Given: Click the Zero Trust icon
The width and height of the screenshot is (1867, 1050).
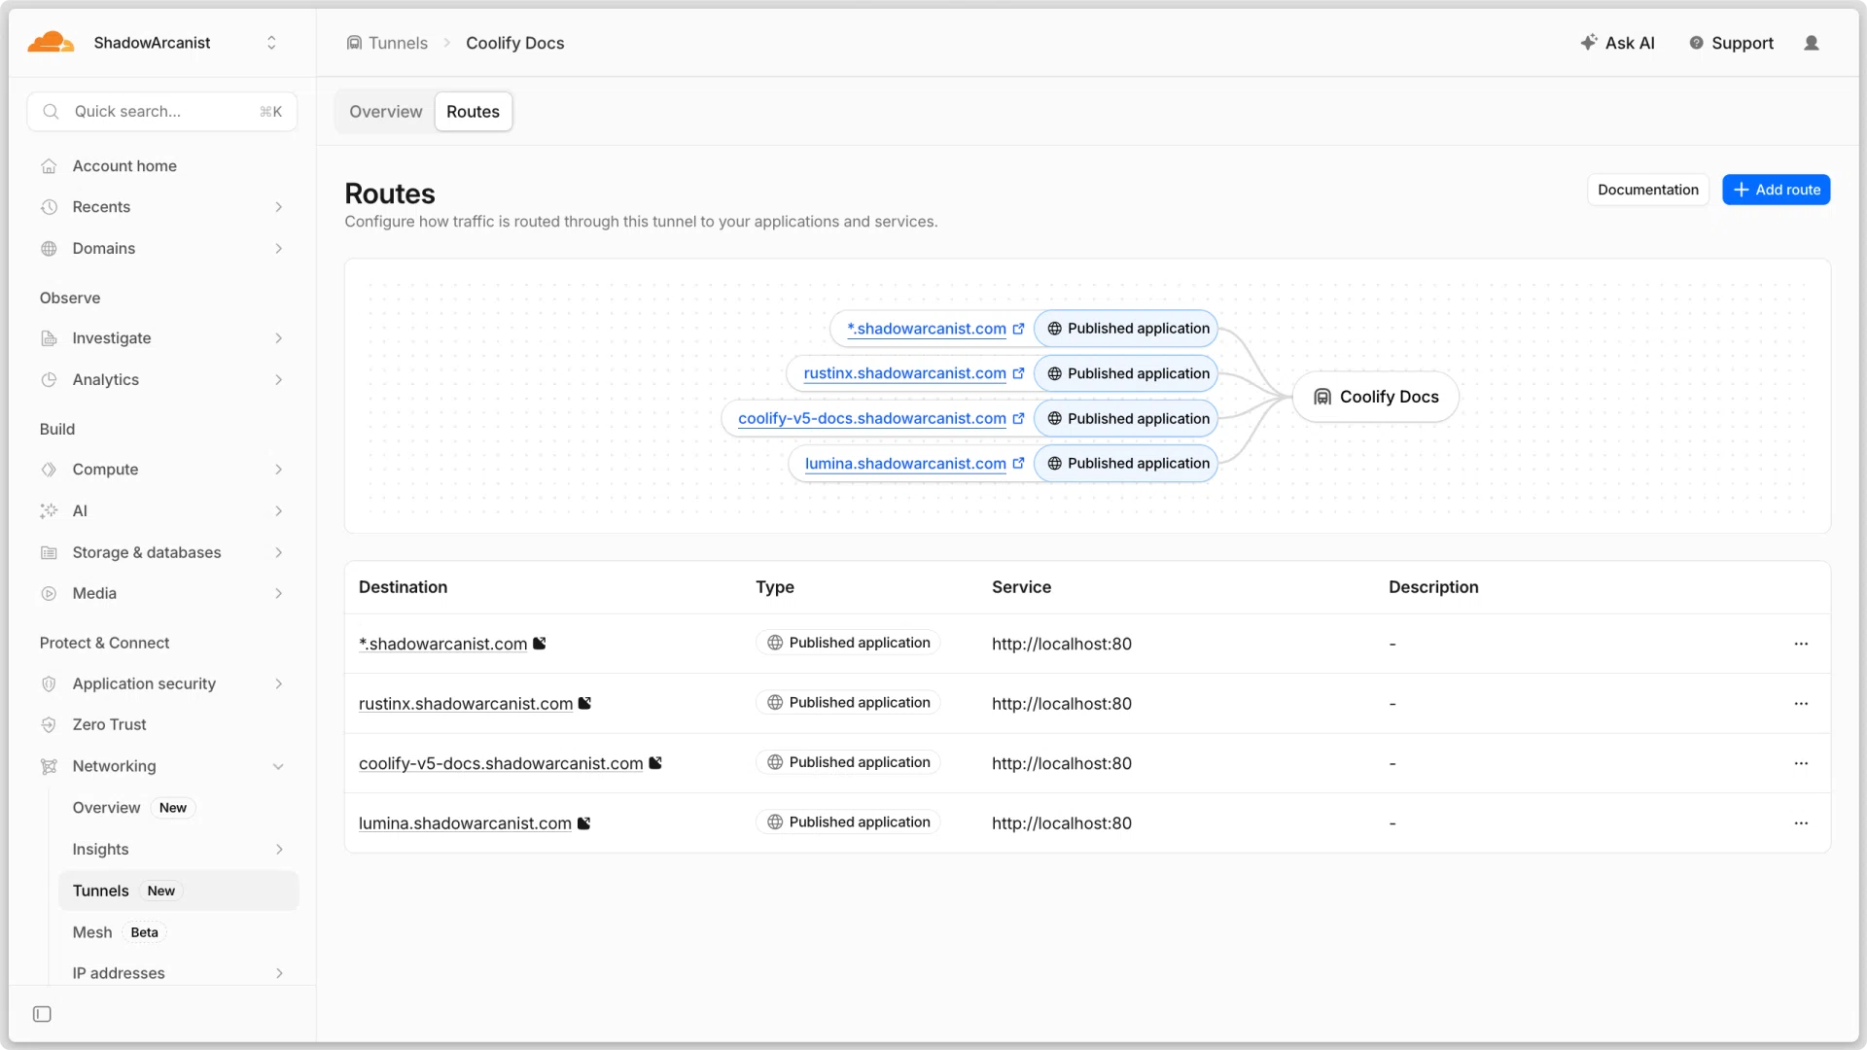Looking at the screenshot, I should click(x=49, y=725).
